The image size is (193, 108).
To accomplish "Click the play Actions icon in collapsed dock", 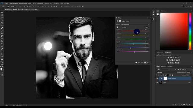I will tap(153, 15).
